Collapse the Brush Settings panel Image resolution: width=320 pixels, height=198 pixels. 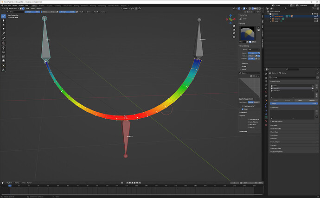pyautogui.click(x=243, y=46)
